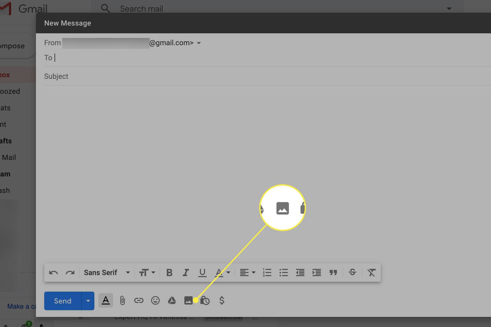491x327 pixels.
Task: Insert a bulleted list
Action: [x=283, y=272]
